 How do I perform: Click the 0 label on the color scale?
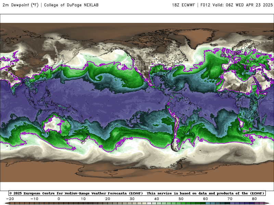click(59, 199)
